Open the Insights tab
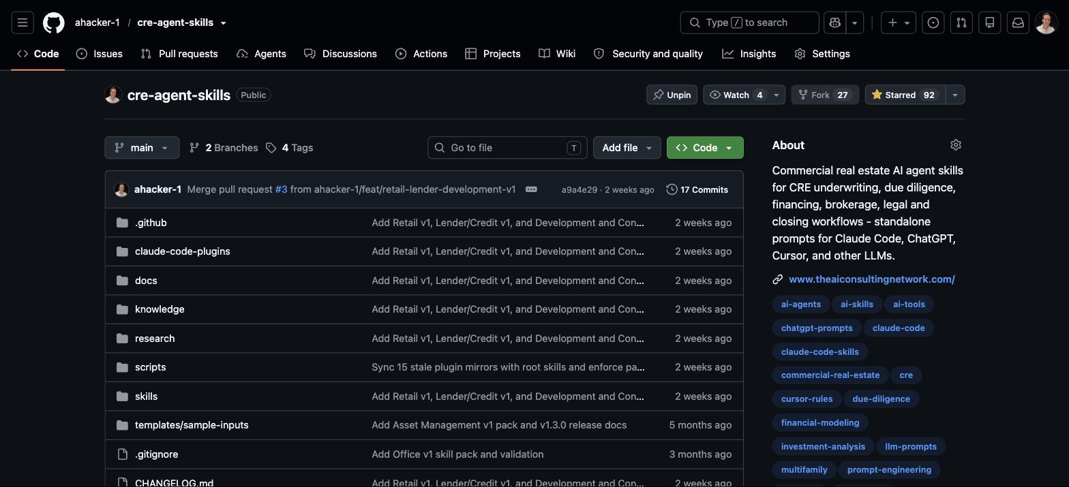The image size is (1069, 487). [749, 54]
